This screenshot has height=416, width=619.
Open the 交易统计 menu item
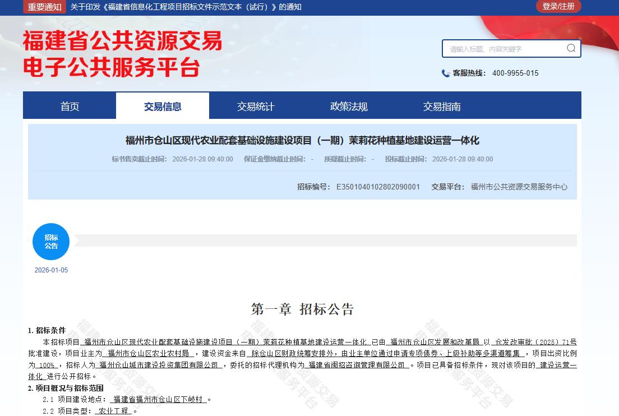click(256, 106)
